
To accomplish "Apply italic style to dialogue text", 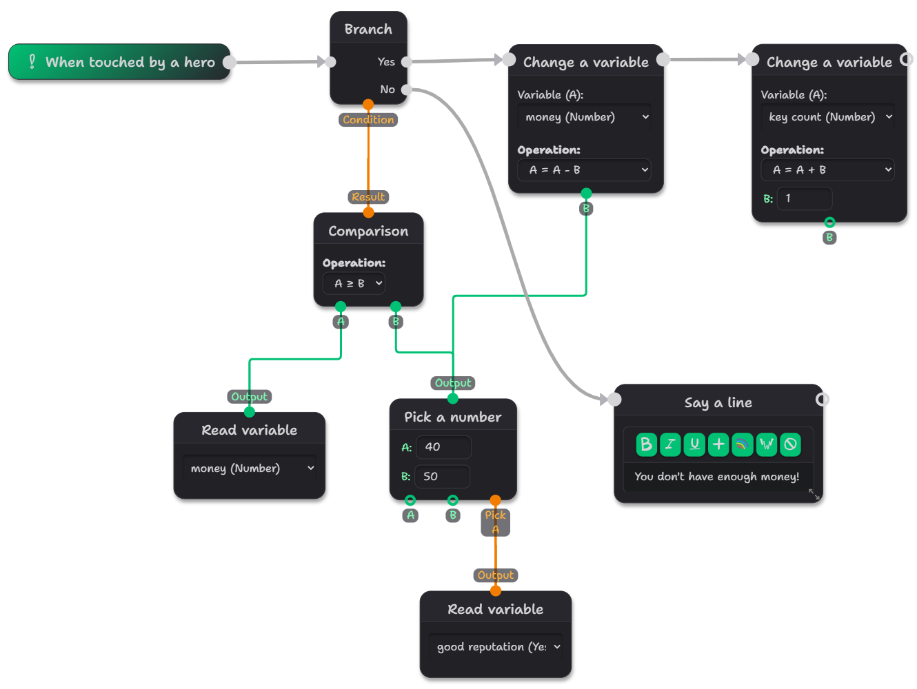I will tap(670, 444).
